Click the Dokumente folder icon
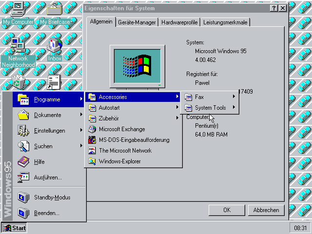This screenshot has width=312, height=234. (x=23, y=115)
